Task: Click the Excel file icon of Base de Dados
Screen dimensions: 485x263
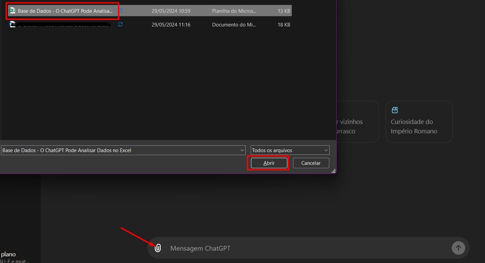Action: coord(13,11)
